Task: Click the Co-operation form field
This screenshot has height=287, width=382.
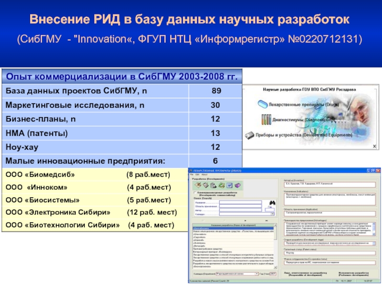Action: tap(329, 263)
